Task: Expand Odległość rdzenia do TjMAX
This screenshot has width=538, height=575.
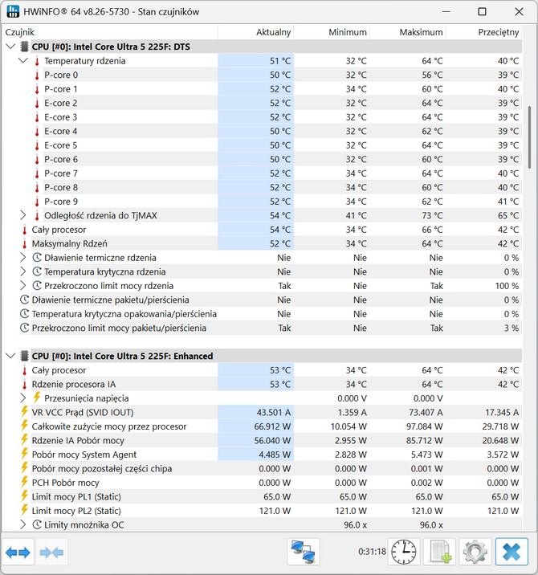Action: (23, 215)
